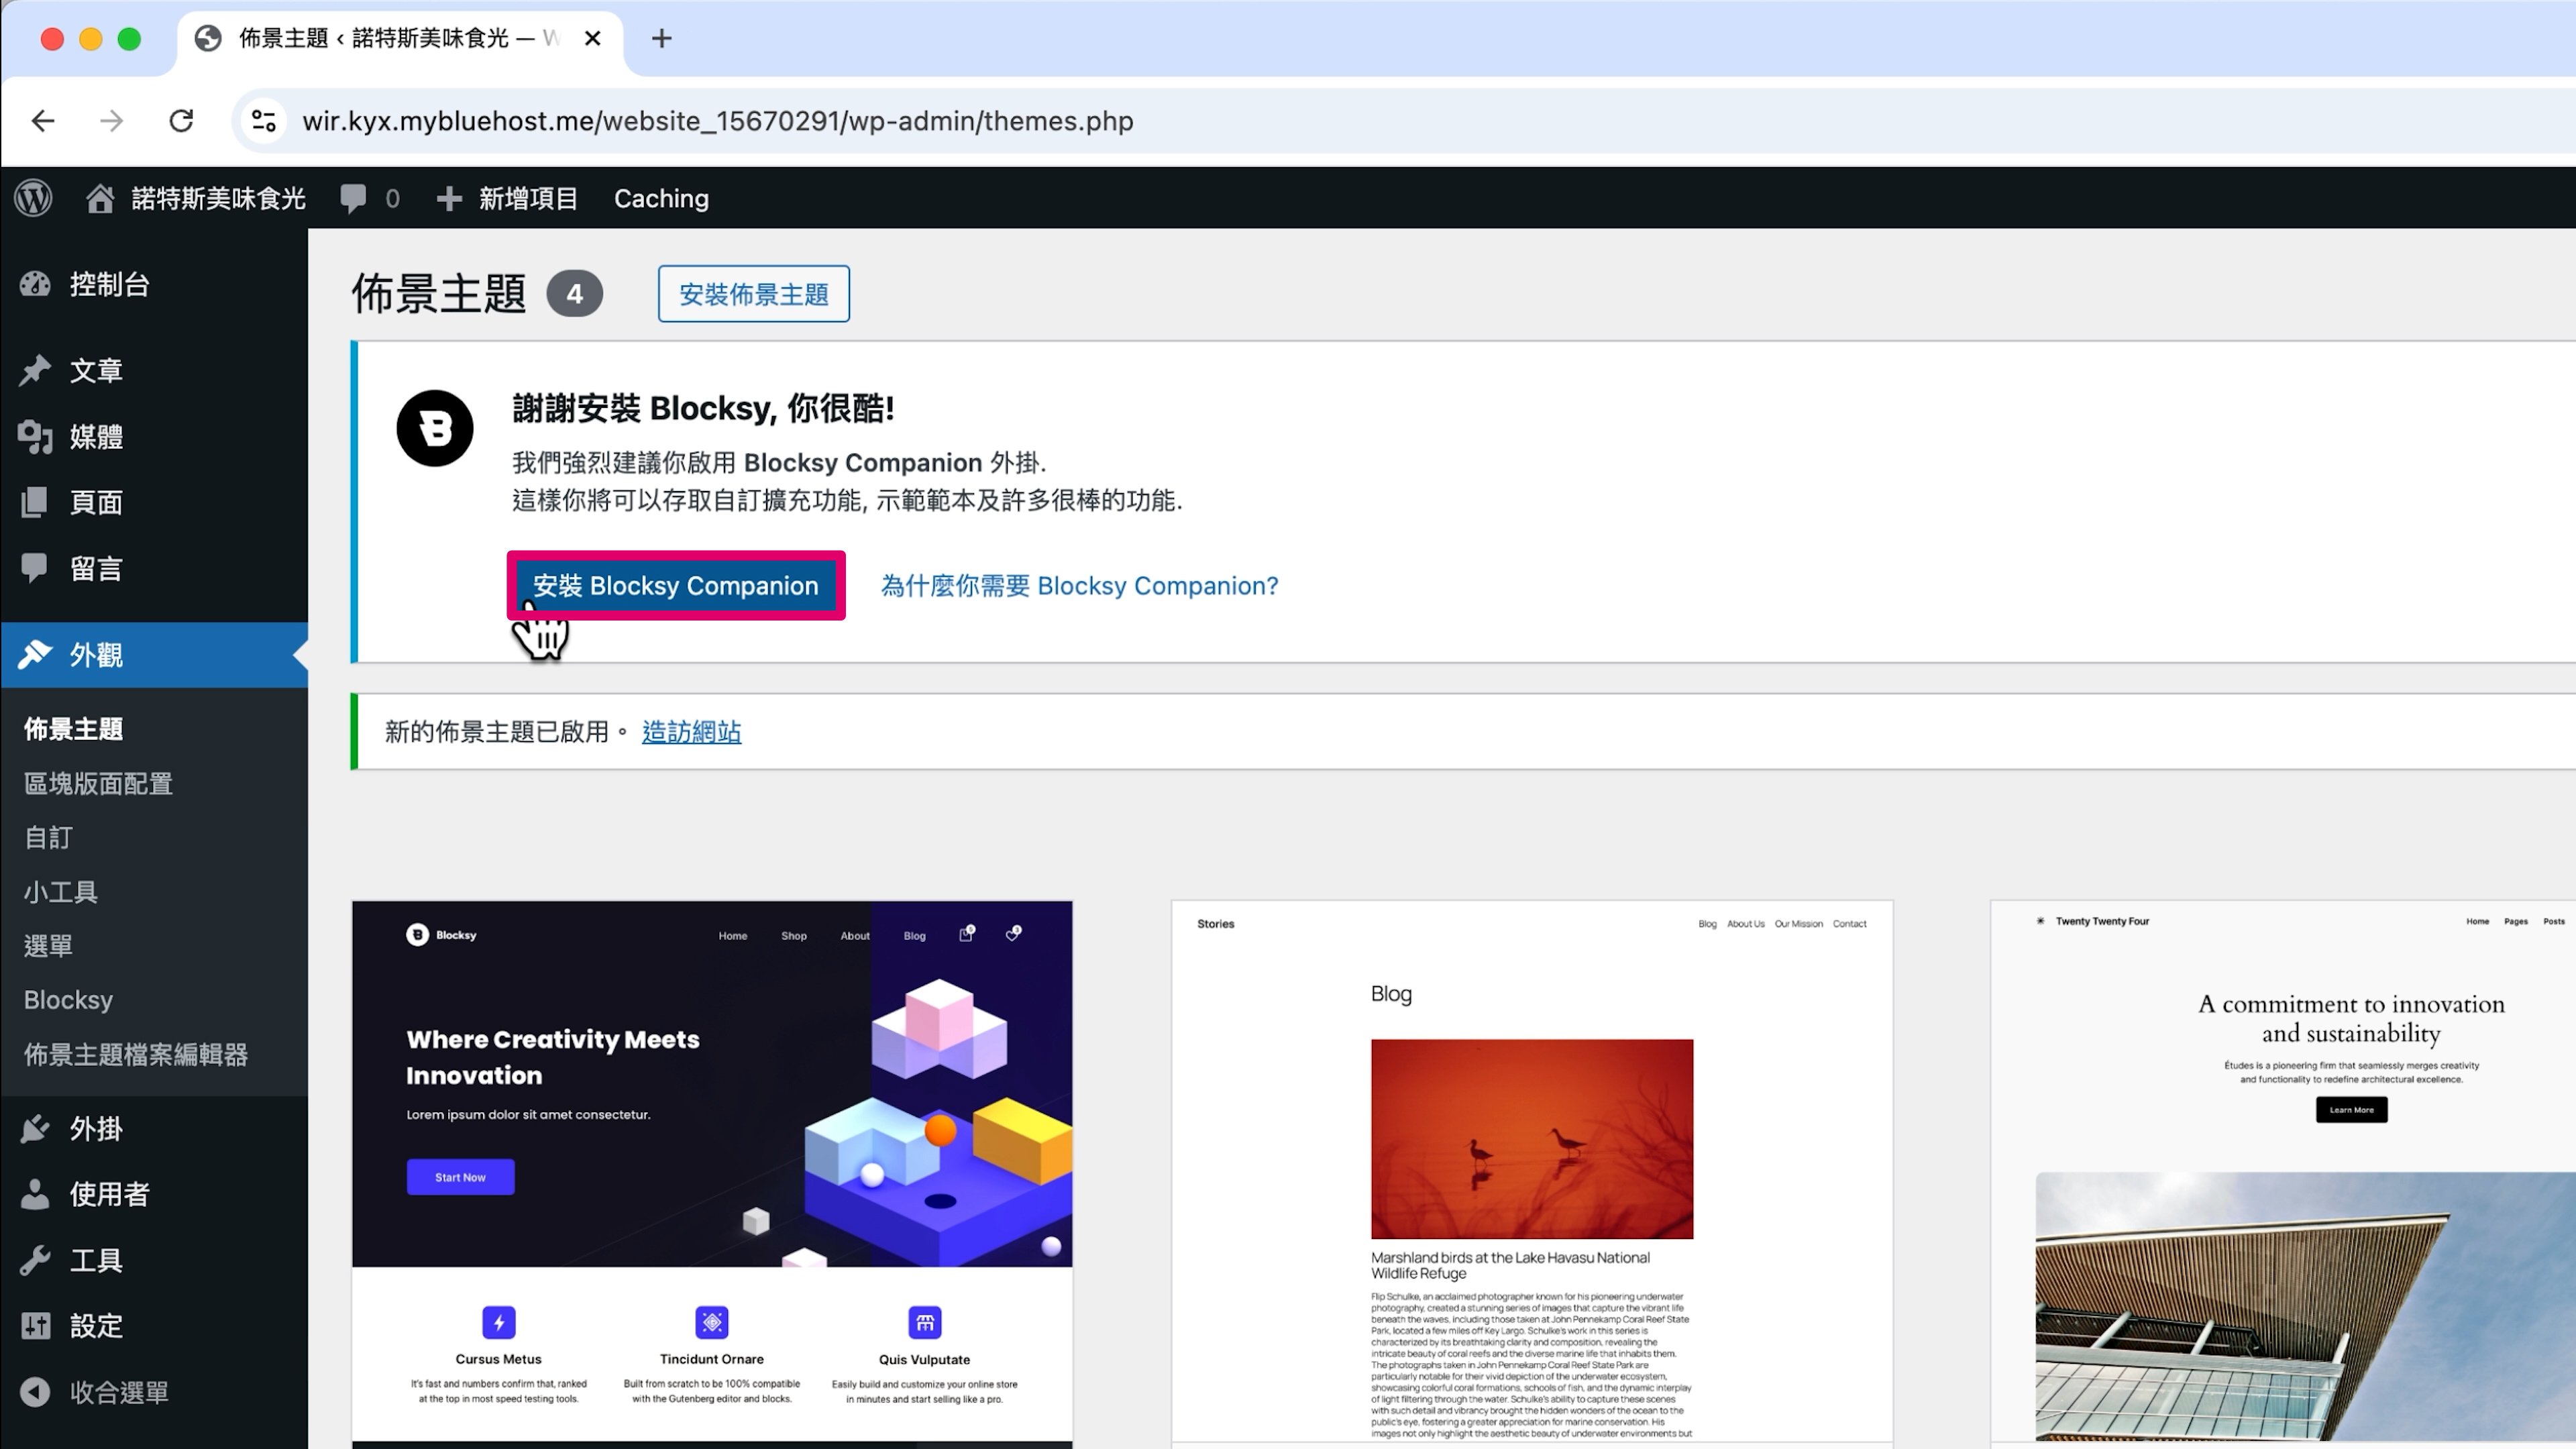Click the 媒體 media icon

35,436
